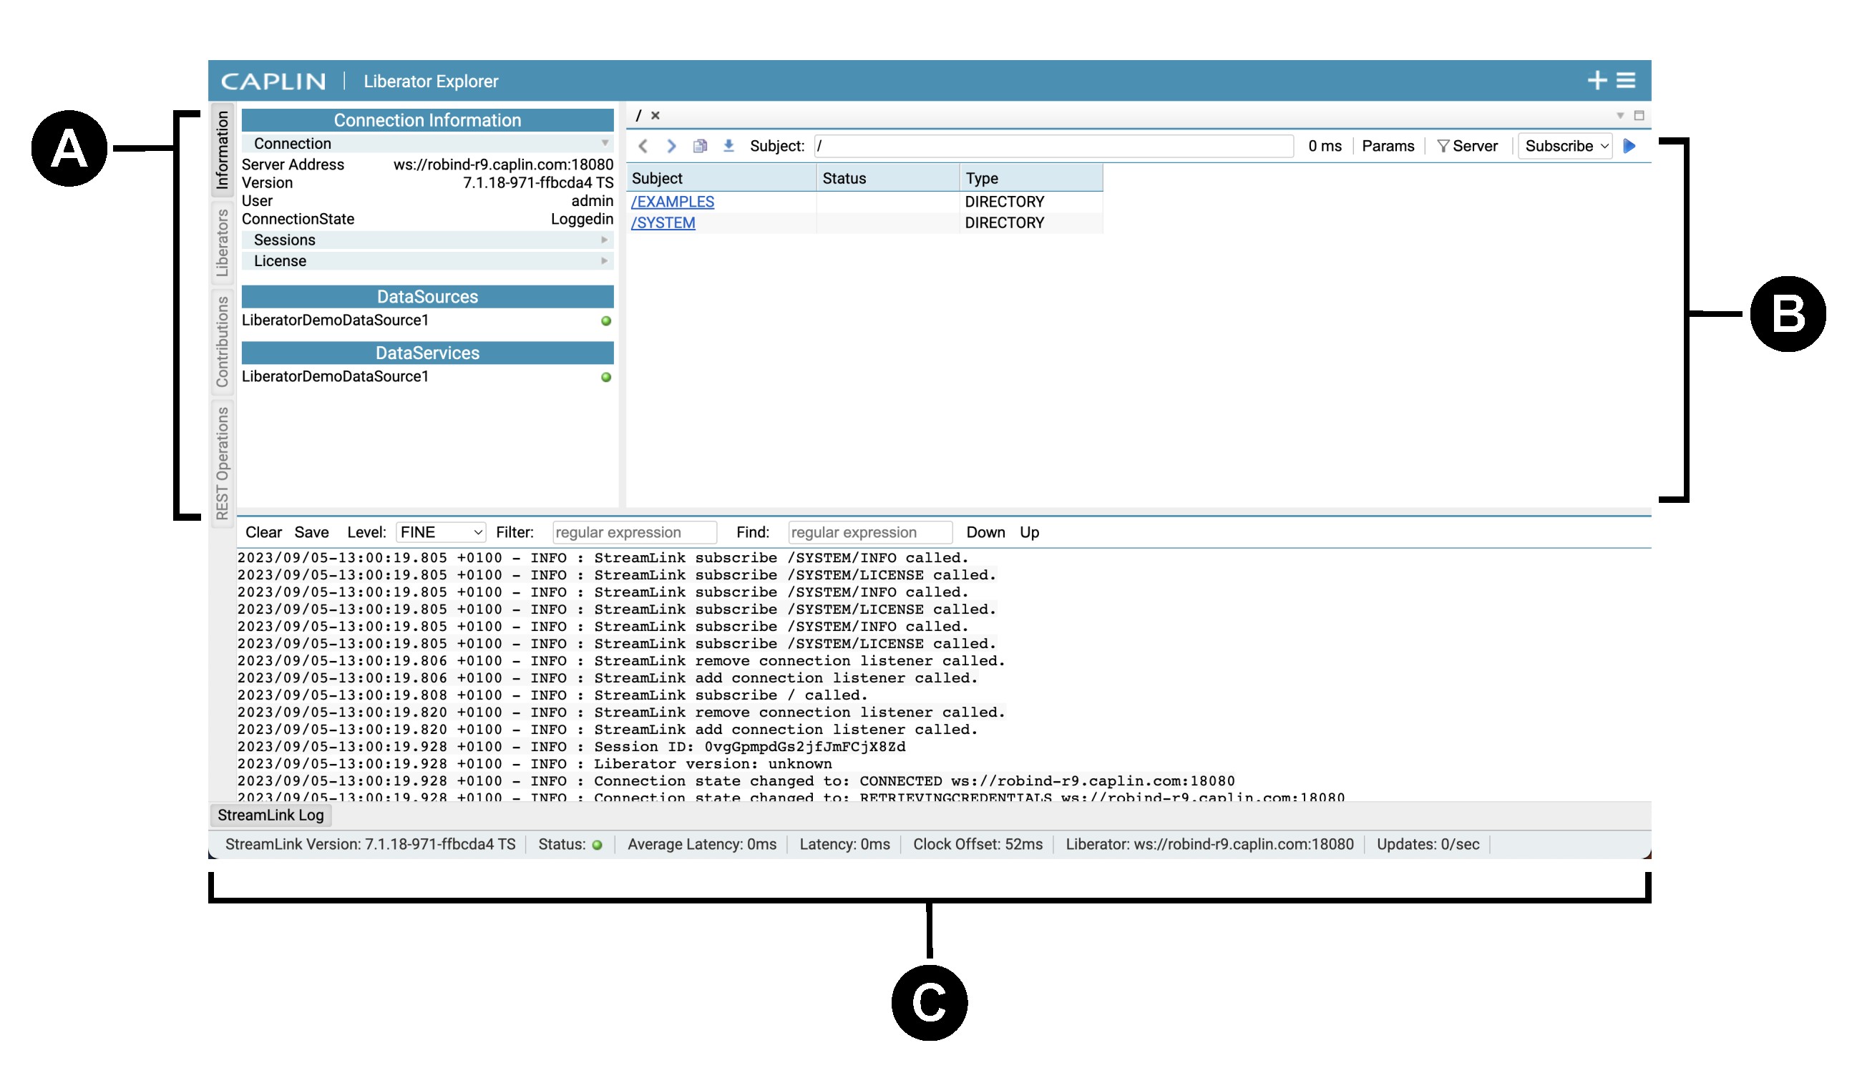Switch to the Information side tab
Viewport: 1852px width, 1083px height.
(x=221, y=150)
